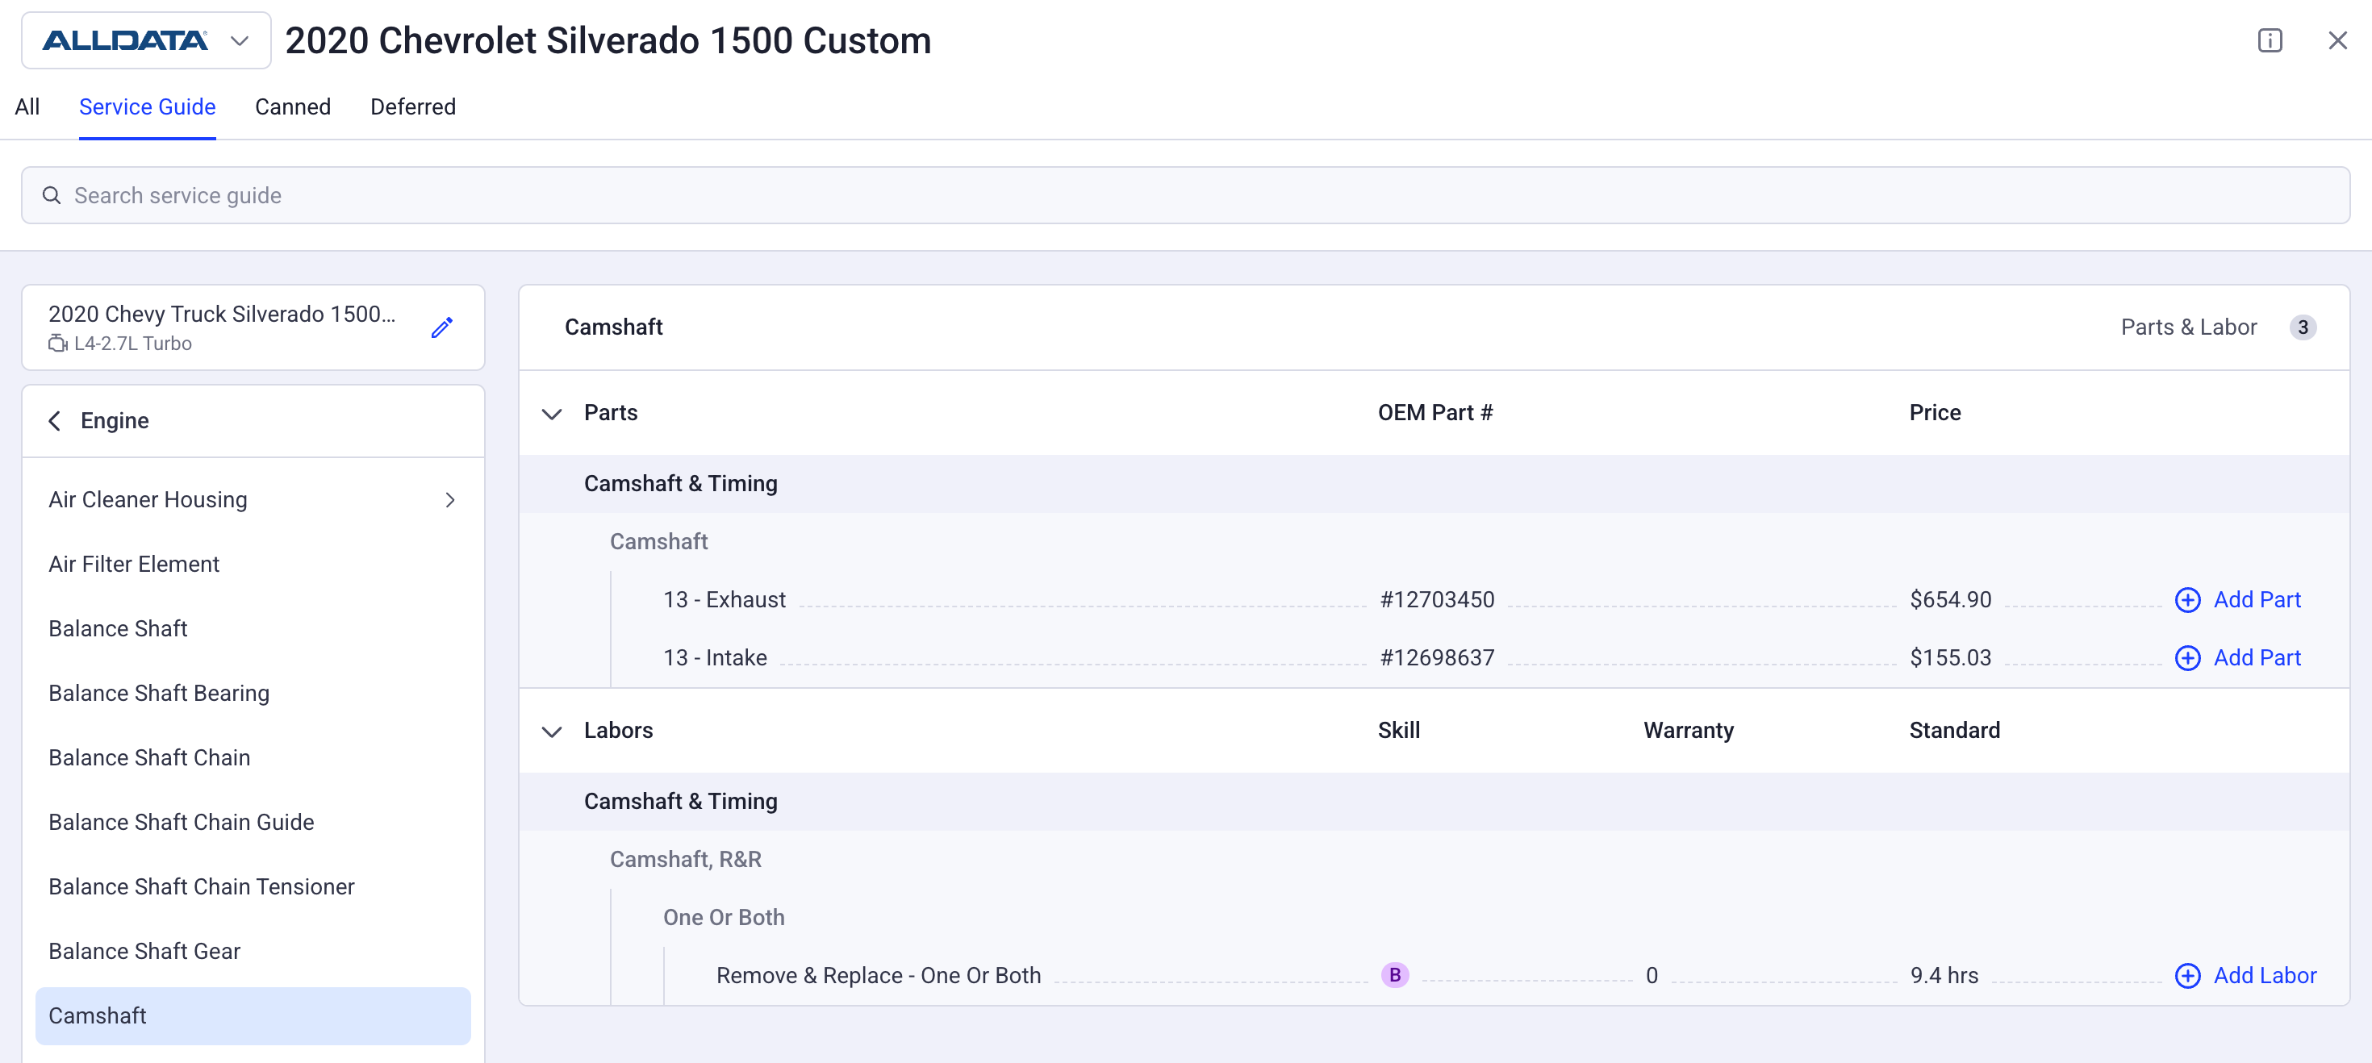Screen dimensions: 2372x1063
Task: Choose Balance Shaft Bearing
Action: [x=253, y=693]
